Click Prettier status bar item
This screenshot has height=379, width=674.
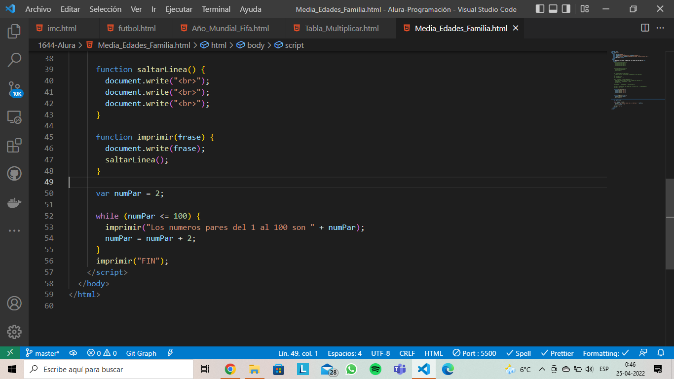click(557, 353)
